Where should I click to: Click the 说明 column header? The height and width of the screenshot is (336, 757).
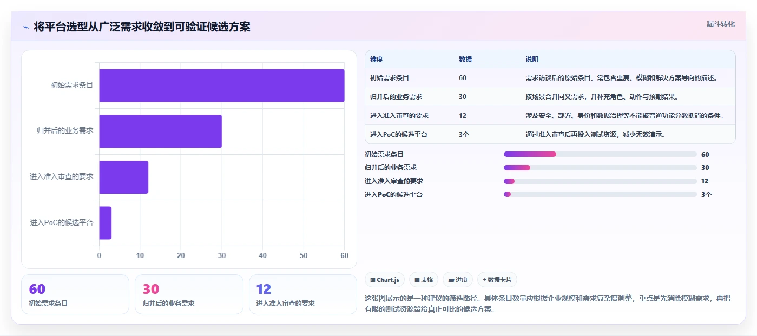532,60
